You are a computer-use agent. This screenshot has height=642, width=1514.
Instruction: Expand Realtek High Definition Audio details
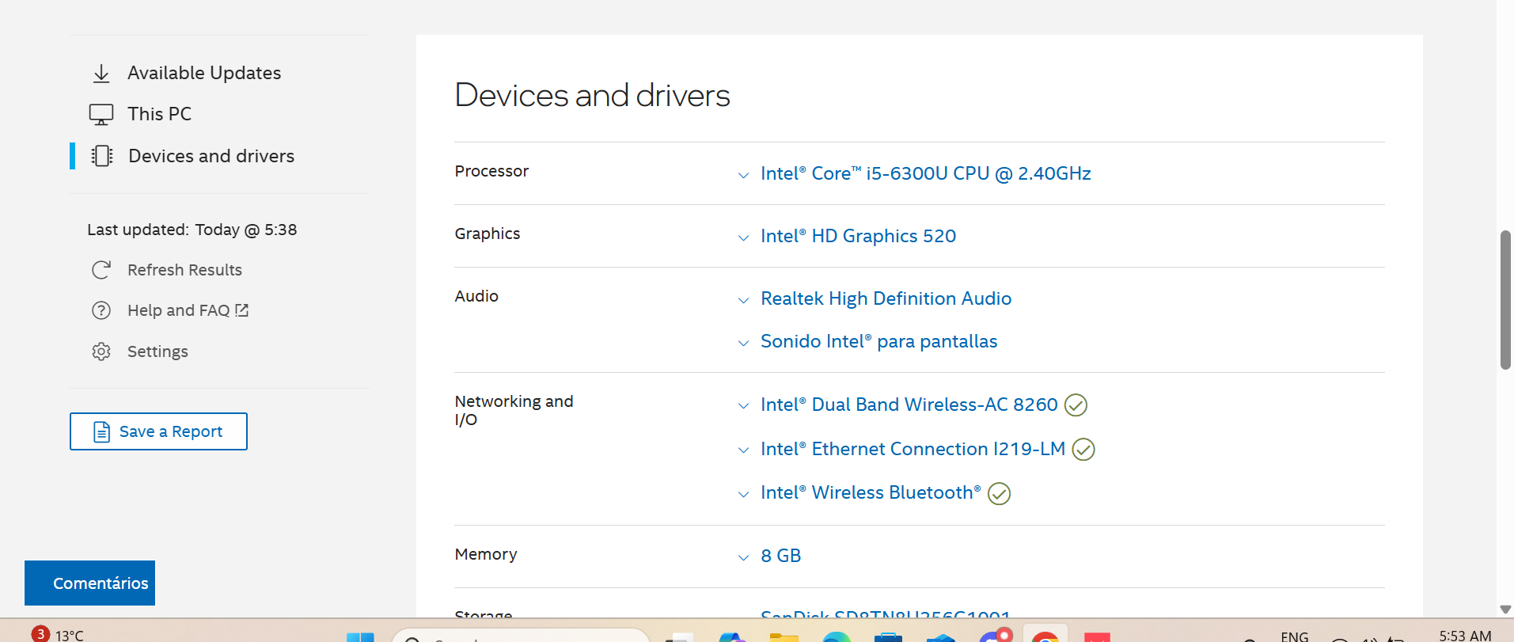pyautogui.click(x=743, y=300)
